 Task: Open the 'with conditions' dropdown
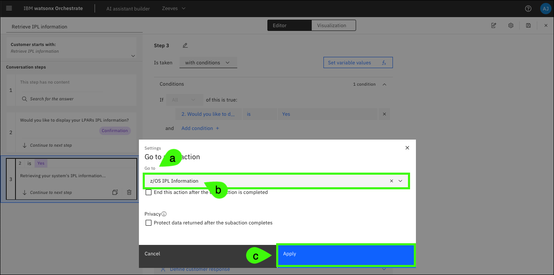(x=208, y=63)
